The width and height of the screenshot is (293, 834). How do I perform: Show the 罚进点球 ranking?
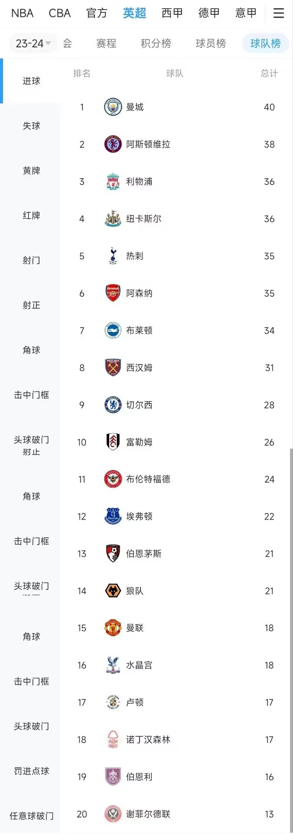[x=31, y=771]
